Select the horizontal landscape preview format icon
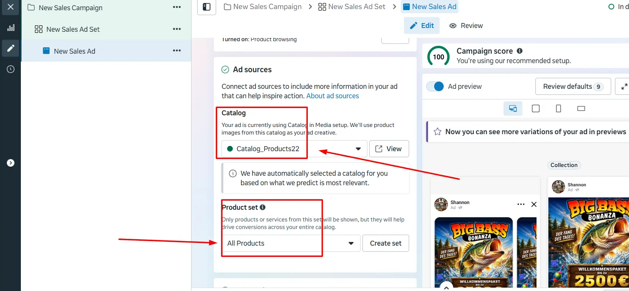This screenshot has height=291, width=629. click(581, 109)
